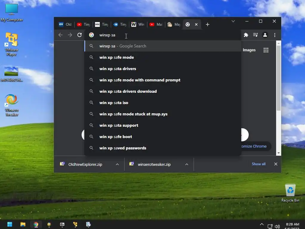This screenshot has height=229, width=305.
Task: Close the current active tab
Action: point(196,24)
